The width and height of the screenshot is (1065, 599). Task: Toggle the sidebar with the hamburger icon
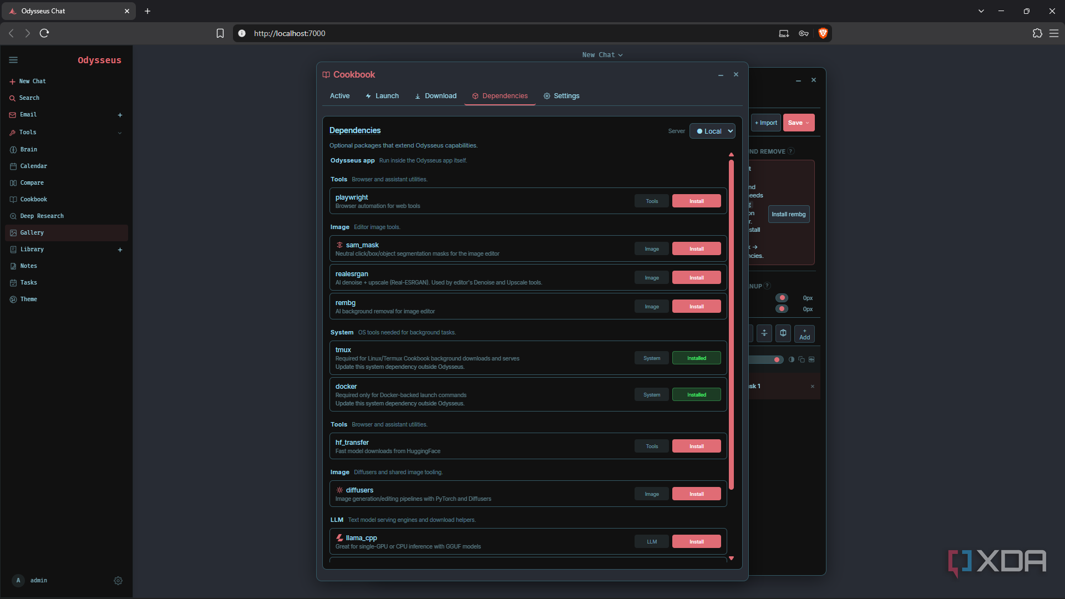(x=13, y=60)
